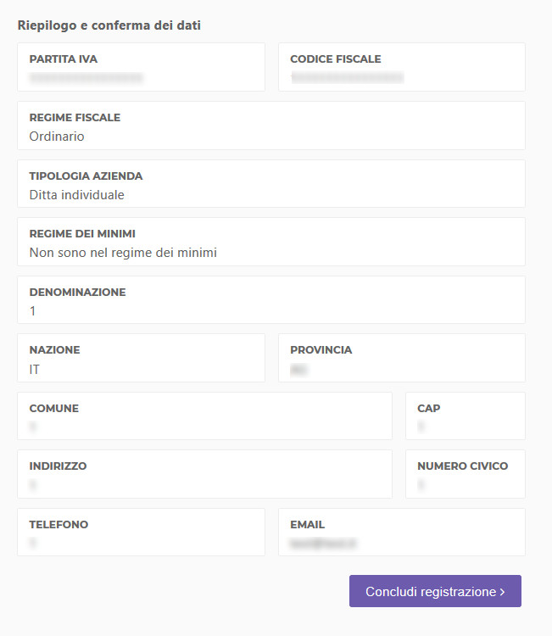Click the Riepilogo e conferma dei dati heading
The image size is (552, 636).
[109, 25]
